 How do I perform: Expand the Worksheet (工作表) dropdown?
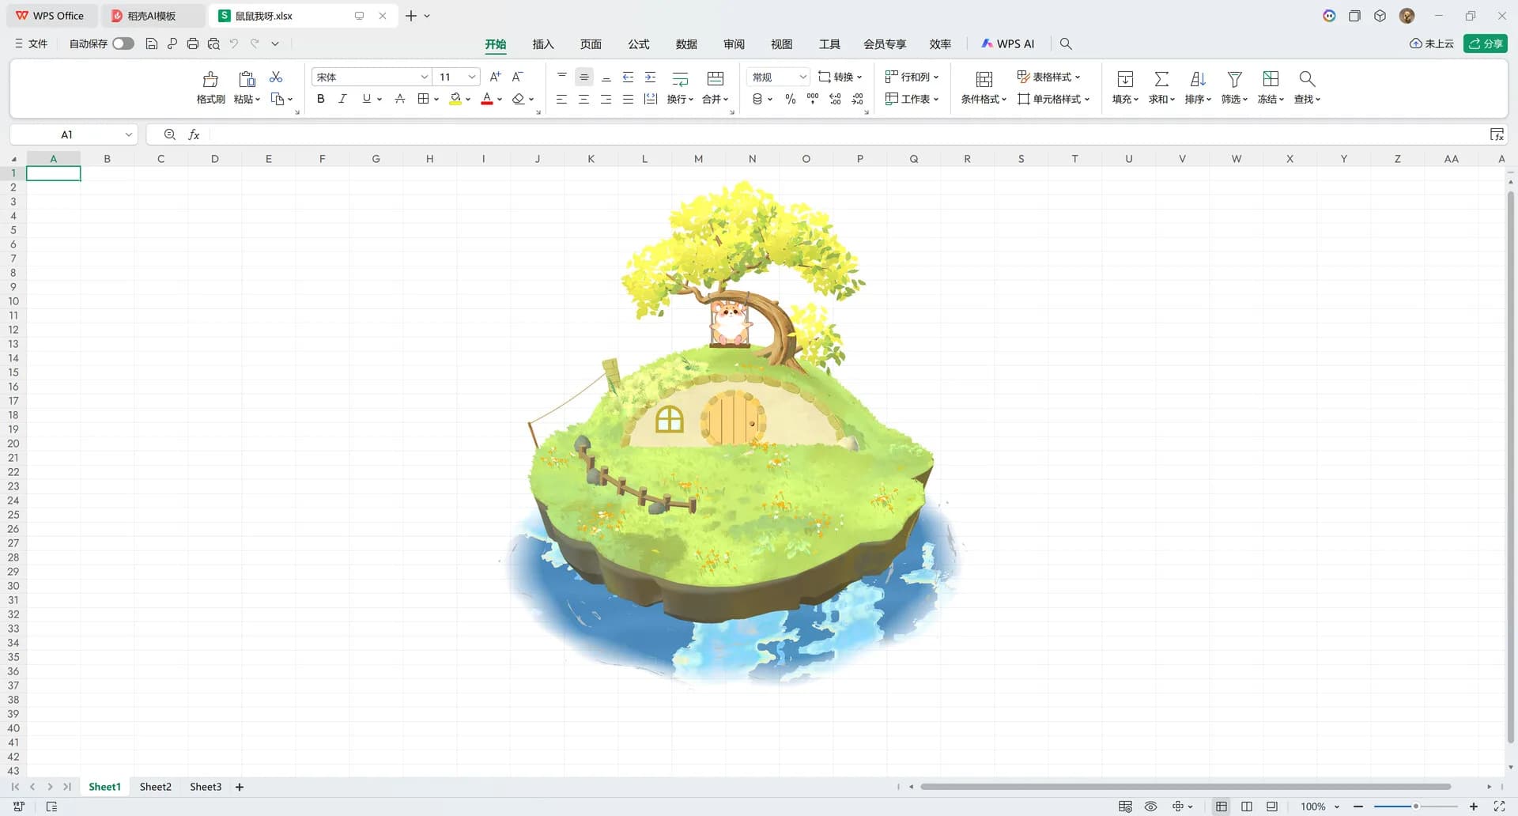click(x=912, y=99)
